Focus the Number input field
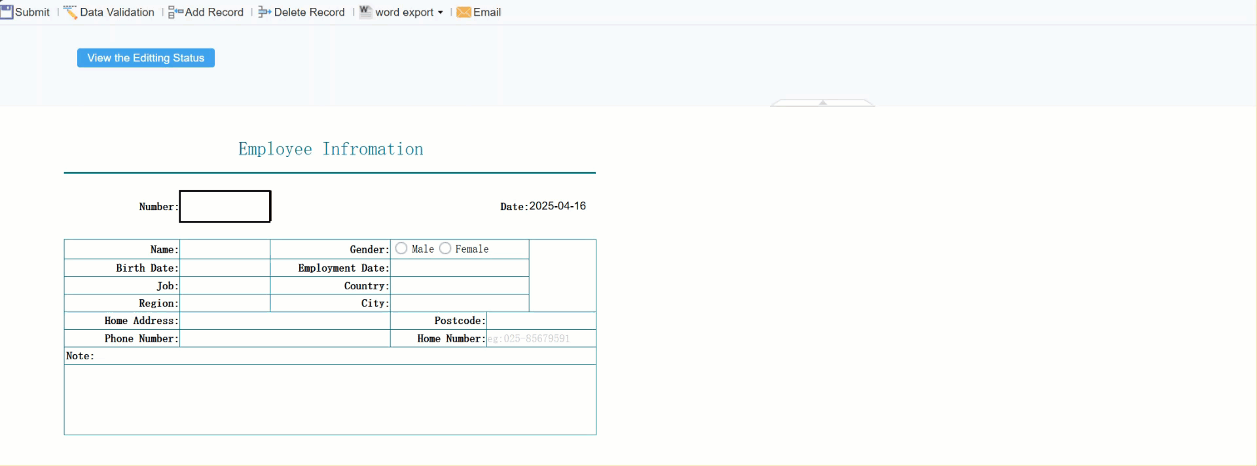The image size is (1257, 466). click(225, 206)
